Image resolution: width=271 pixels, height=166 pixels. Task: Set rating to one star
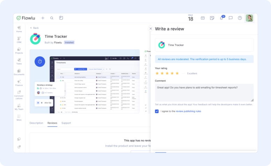(x=157, y=73)
